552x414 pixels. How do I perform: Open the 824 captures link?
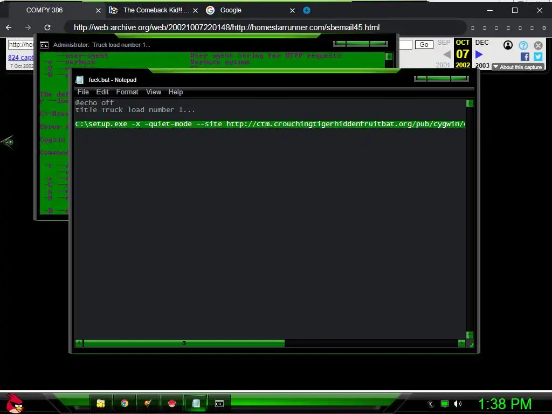point(21,57)
